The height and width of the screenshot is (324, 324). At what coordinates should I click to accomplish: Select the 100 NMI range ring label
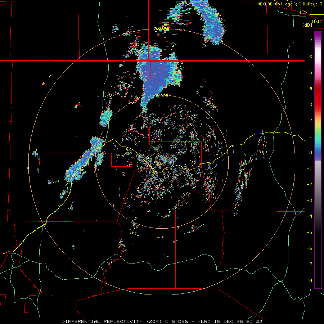(x=162, y=28)
